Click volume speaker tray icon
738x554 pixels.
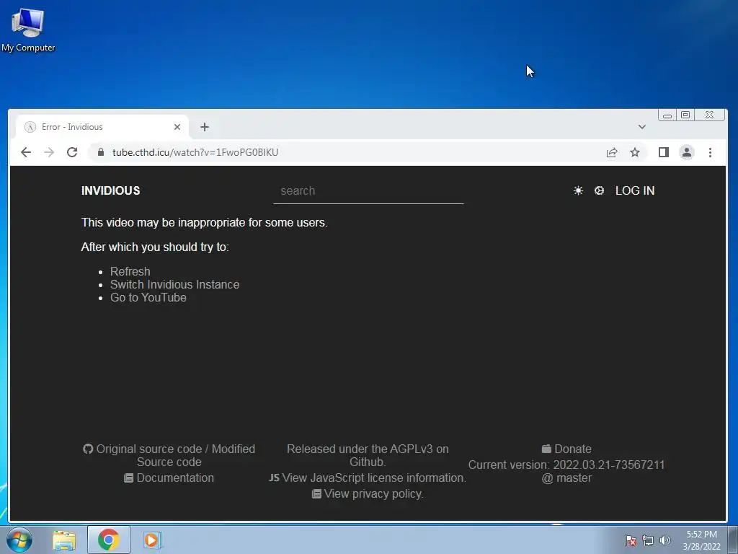665,540
